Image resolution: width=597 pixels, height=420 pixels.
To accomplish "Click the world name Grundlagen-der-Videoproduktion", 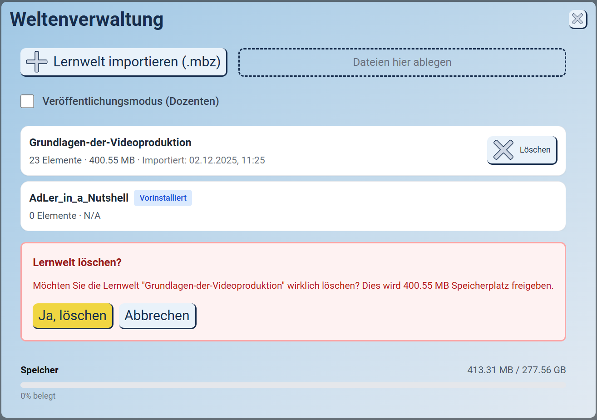I will [x=110, y=142].
